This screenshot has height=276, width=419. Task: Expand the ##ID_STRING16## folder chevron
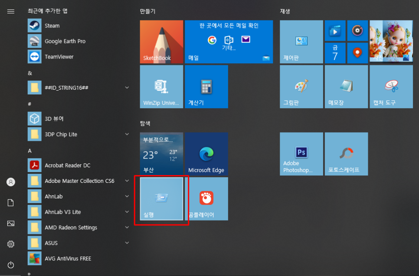pyautogui.click(x=127, y=88)
